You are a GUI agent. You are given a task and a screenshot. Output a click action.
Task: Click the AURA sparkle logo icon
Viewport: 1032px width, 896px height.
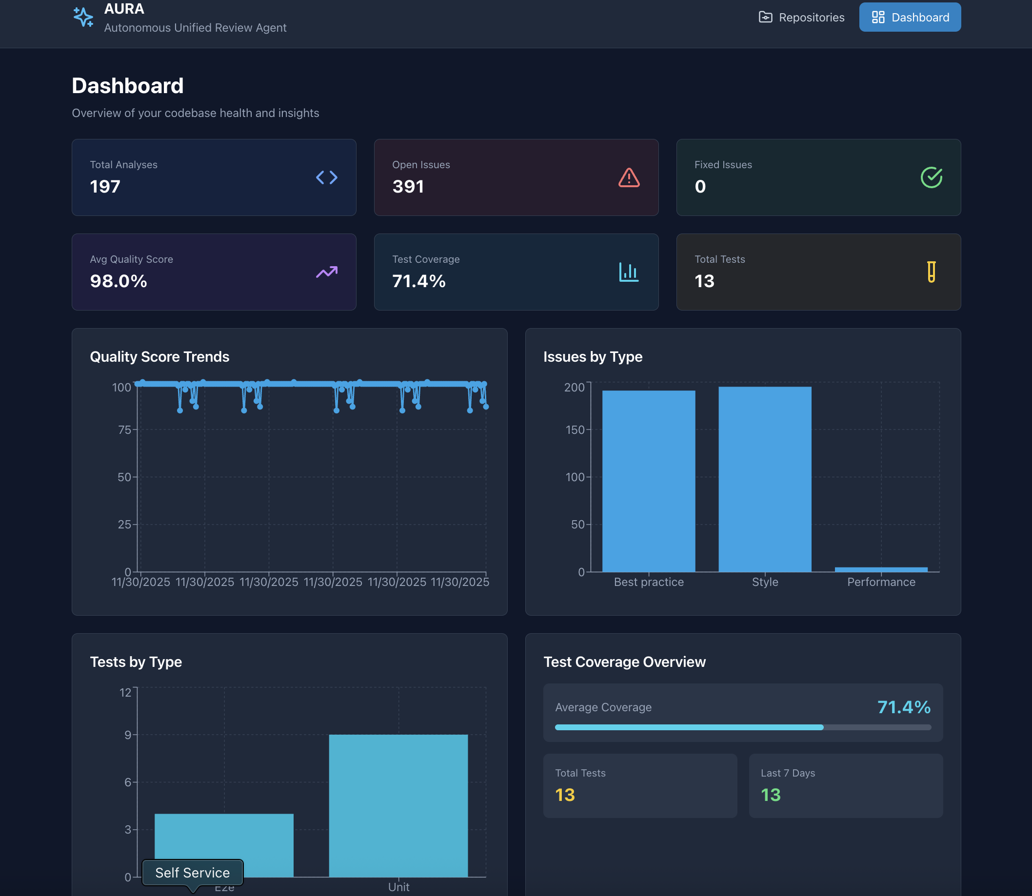coord(83,17)
